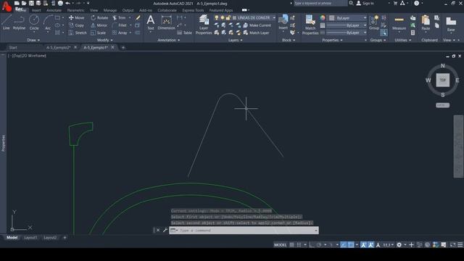Toggle object snap in status bar

coord(351,245)
